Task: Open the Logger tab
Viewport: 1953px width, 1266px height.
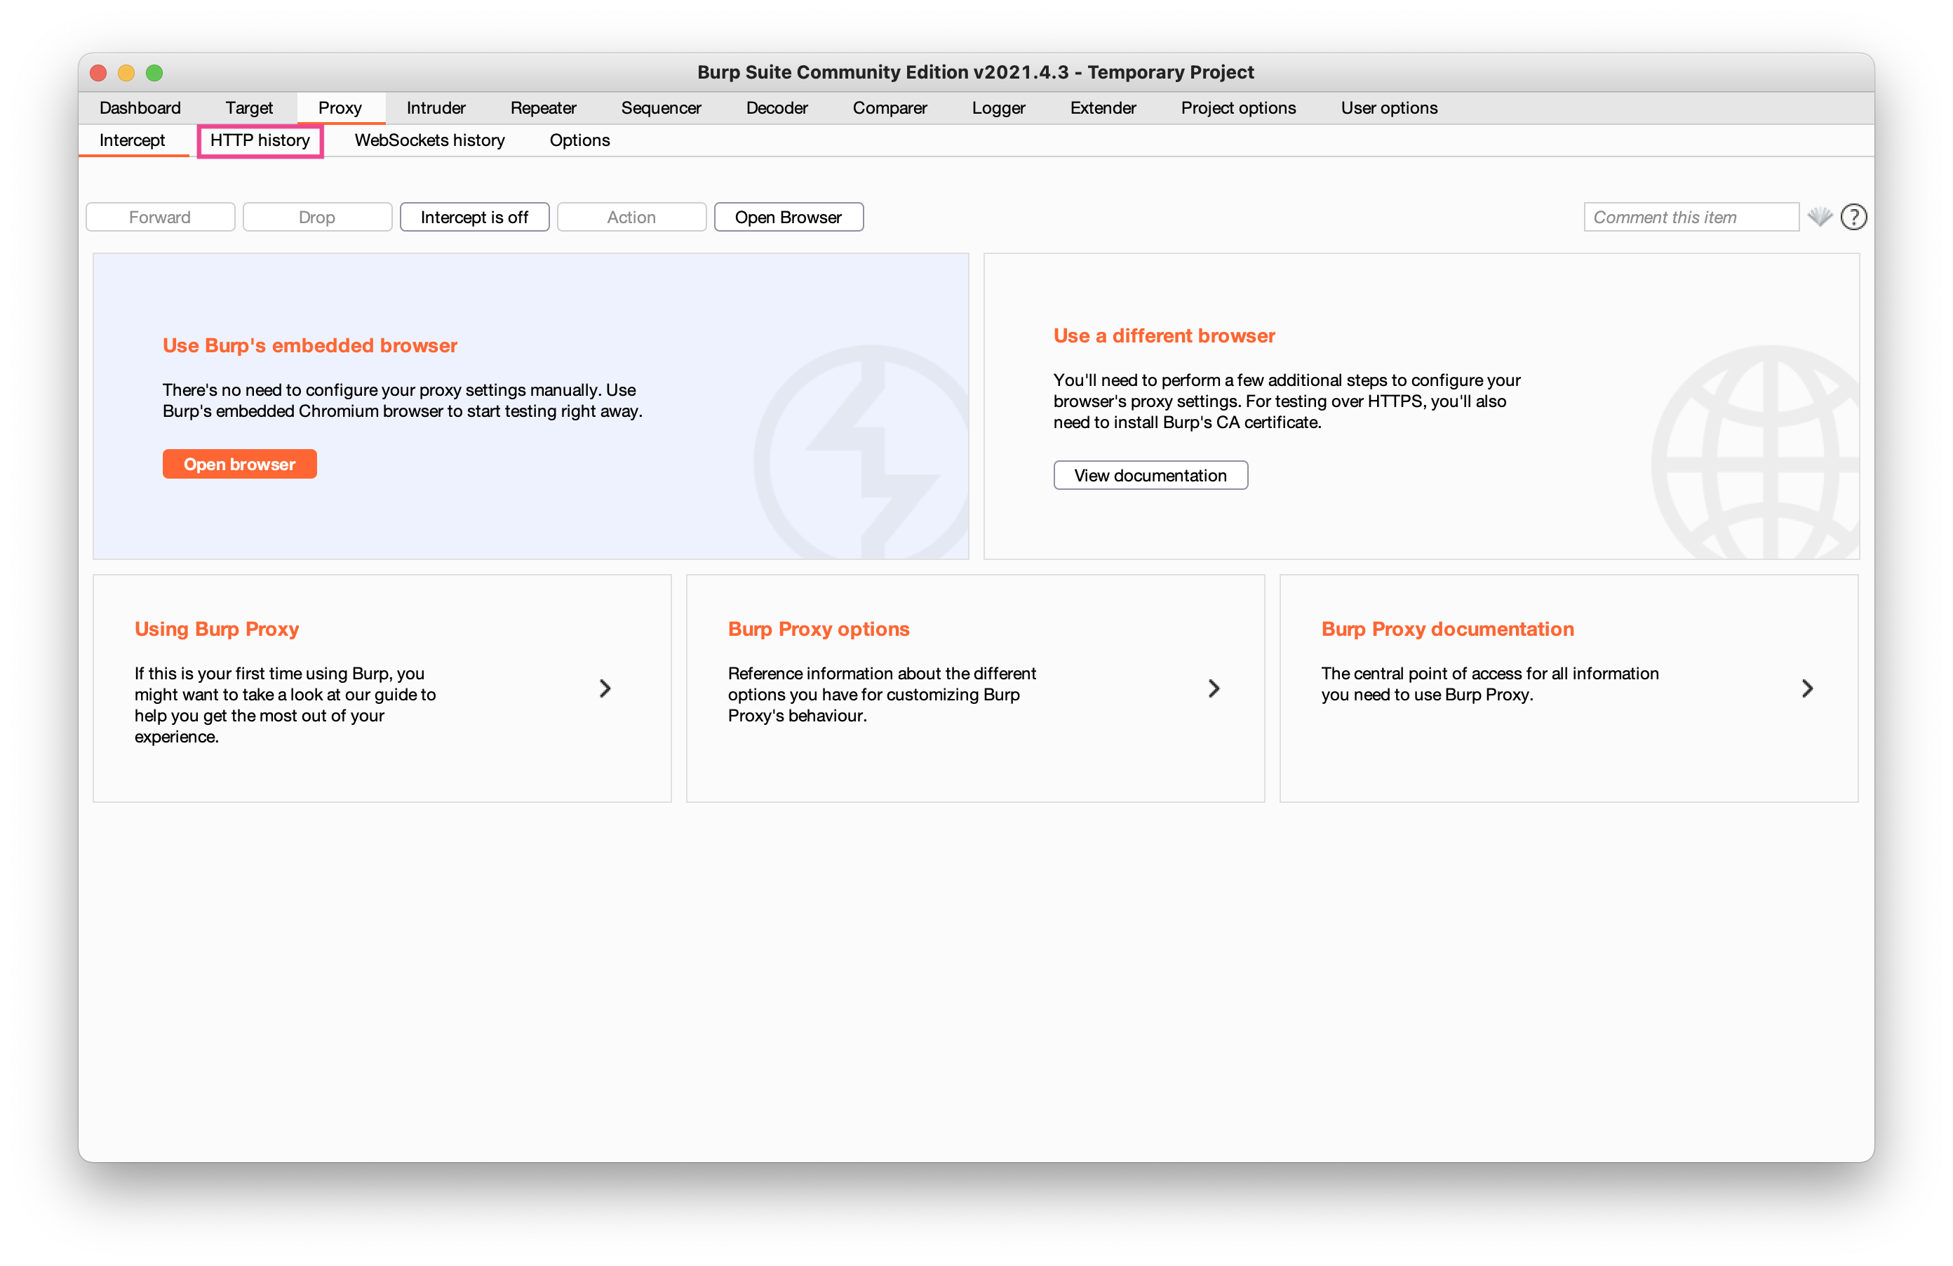Action: pyautogui.click(x=999, y=107)
